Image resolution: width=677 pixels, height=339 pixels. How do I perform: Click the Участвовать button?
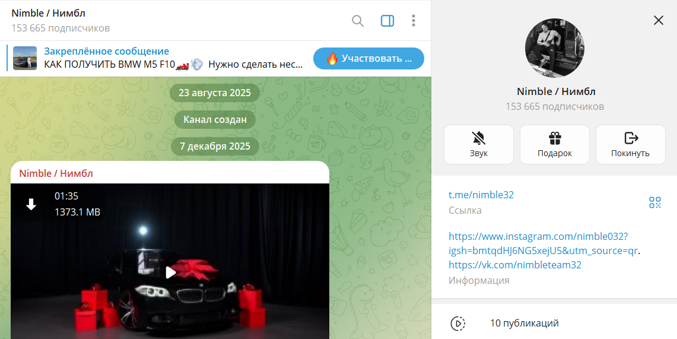coord(368,58)
